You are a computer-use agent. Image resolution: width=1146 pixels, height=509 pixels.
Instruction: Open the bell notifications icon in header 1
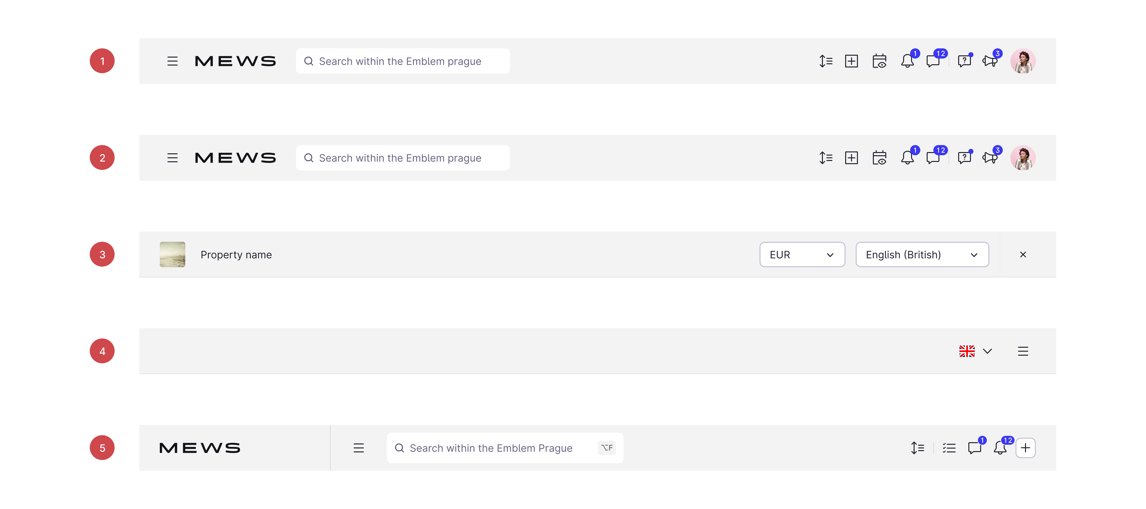tap(907, 61)
